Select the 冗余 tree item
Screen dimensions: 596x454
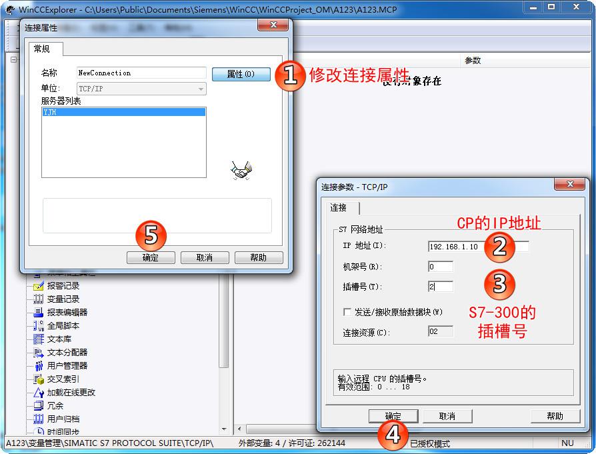55,406
